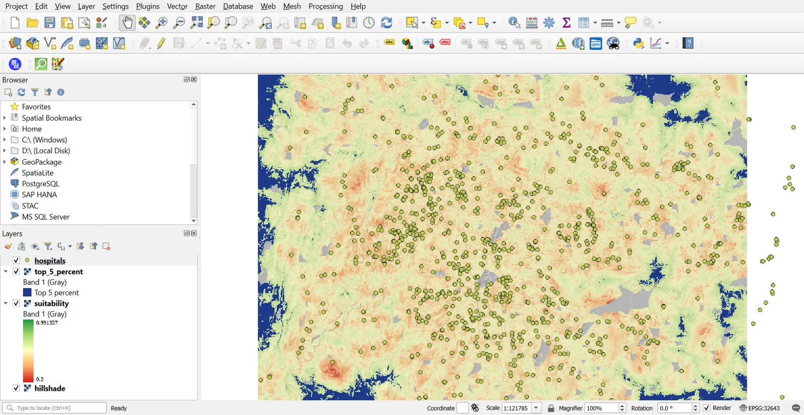Open the Processing menu
Screen dimensions: 804x415
[x=326, y=6]
